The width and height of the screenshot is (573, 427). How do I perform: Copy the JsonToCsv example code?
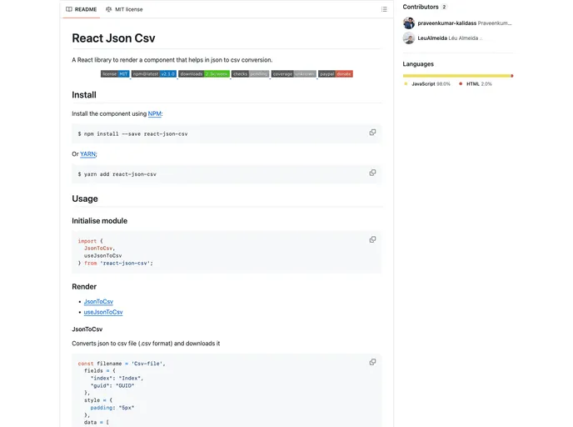[372, 362]
